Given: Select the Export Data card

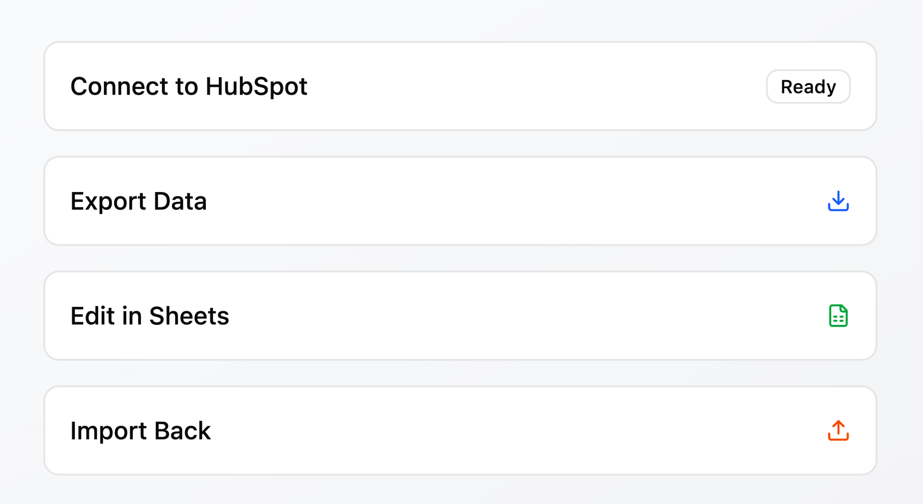Looking at the screenshot, I should click(x=461, y=201).
